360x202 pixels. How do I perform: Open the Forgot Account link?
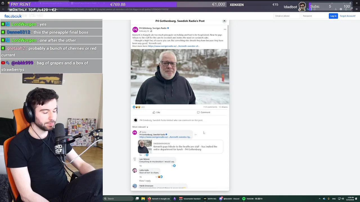click(347, 16)
